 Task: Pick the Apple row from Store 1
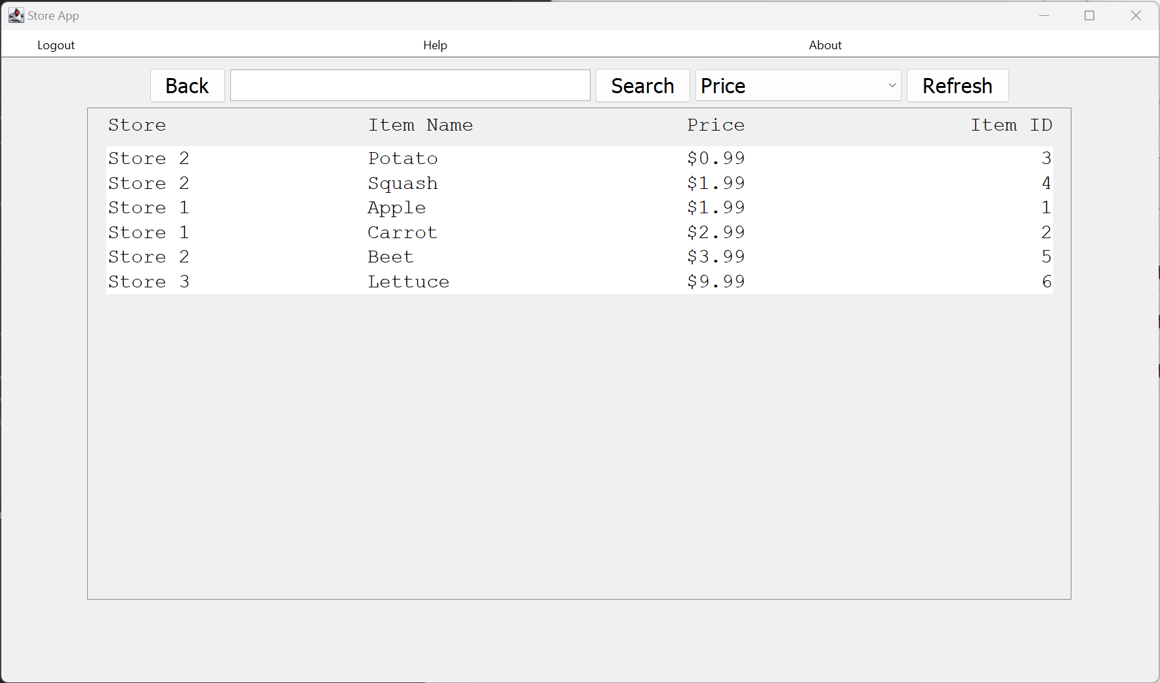click(x=396, y=208)
